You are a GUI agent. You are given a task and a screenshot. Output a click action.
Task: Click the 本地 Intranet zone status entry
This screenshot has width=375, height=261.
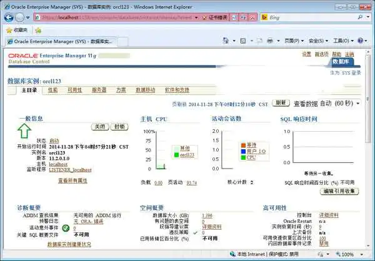(x=264, y=254)
